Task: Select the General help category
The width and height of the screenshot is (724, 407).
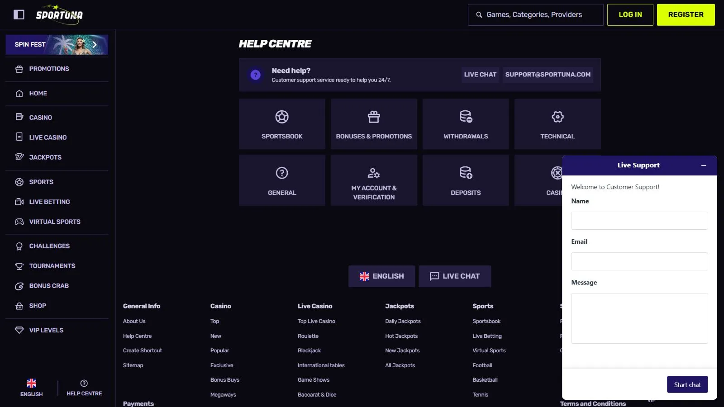Action: click(x=282, y=180)
